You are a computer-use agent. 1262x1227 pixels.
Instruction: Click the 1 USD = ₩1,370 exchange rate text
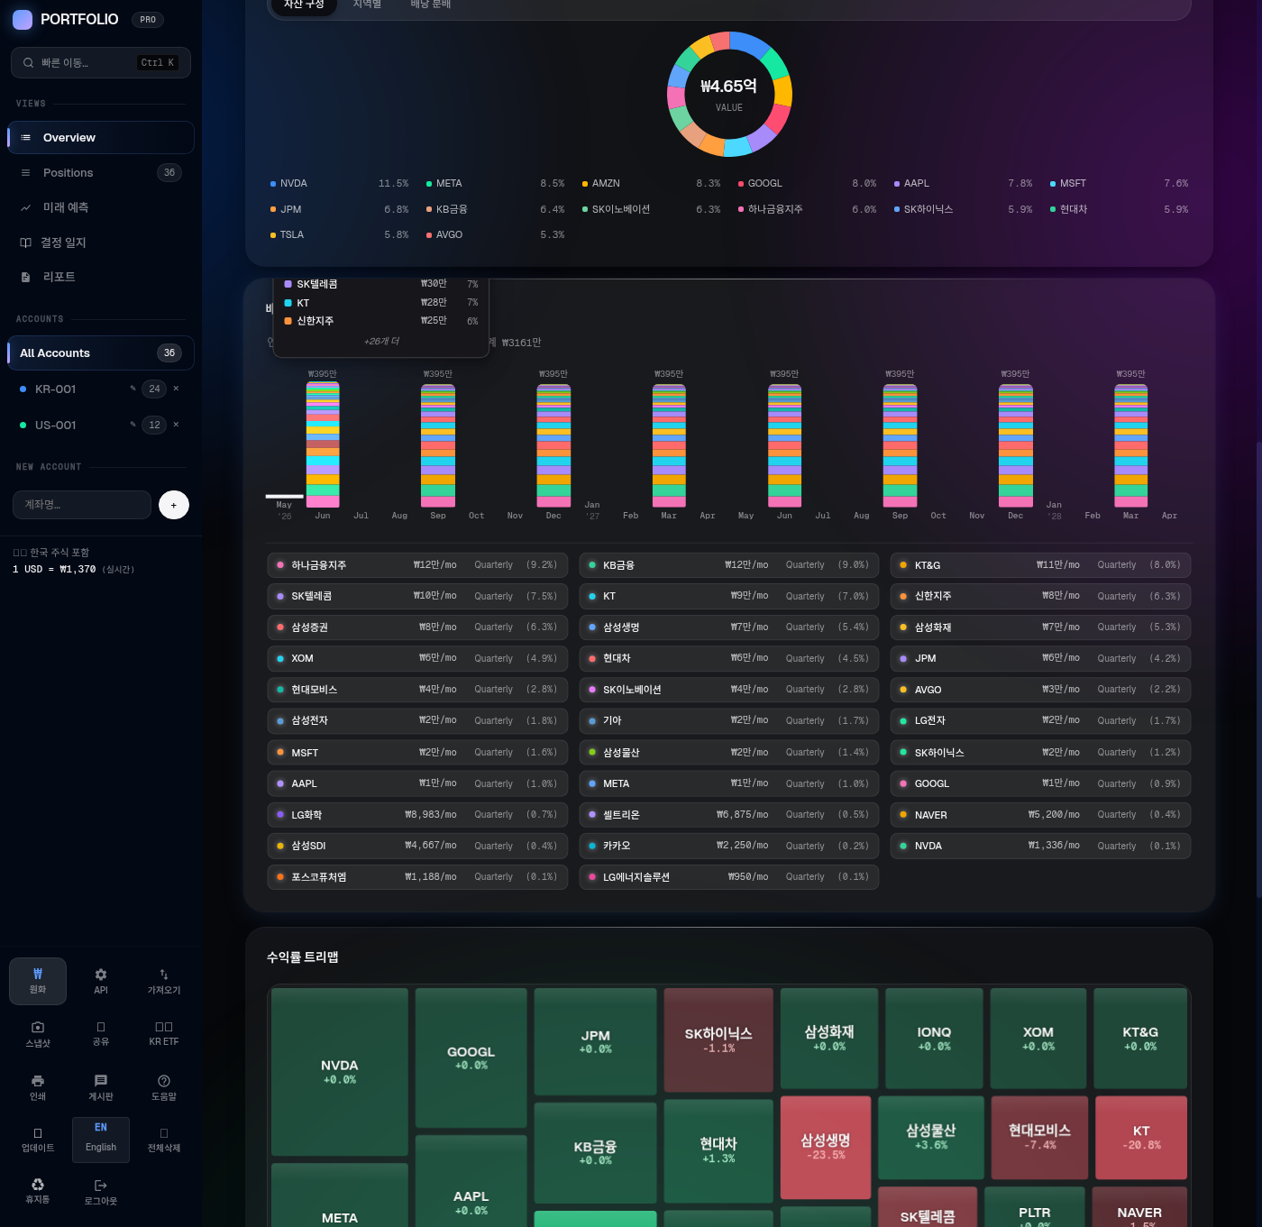[x=54, y=569]
